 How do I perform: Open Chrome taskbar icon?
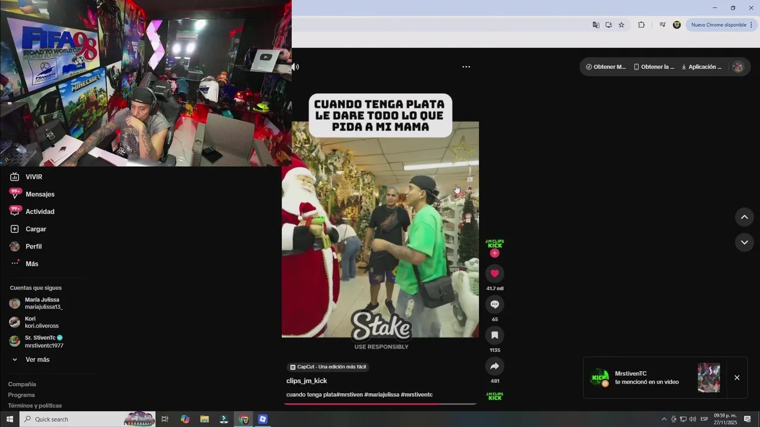coord(243,419)
